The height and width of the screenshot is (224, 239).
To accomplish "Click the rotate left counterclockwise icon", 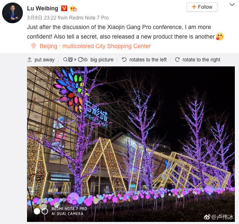I will coord(124,59).
